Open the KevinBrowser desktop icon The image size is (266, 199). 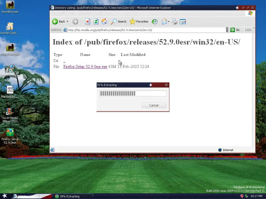tap(10, 7)
